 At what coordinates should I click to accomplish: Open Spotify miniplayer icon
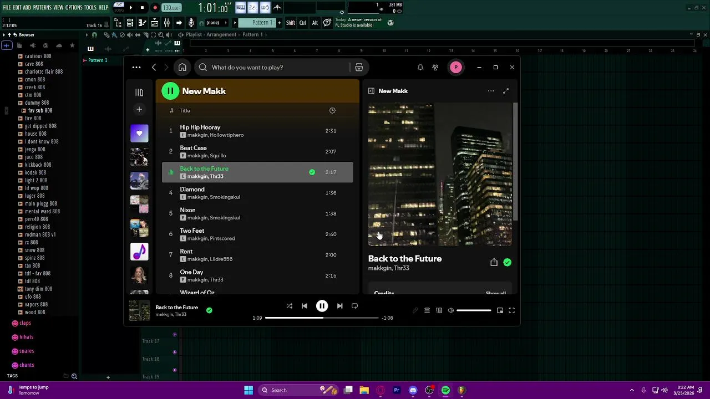[500, 310]
